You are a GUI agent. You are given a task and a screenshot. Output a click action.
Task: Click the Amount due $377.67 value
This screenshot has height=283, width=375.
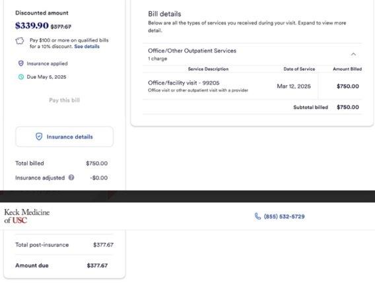click(x=97, y=265)
